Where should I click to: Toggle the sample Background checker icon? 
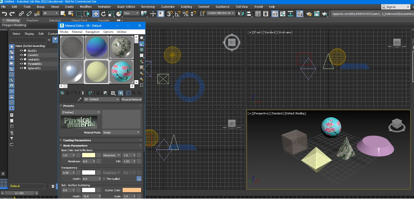point(142,50)
